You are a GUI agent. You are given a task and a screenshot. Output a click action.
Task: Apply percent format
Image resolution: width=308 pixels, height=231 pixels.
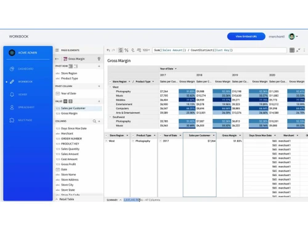(126, 50)
